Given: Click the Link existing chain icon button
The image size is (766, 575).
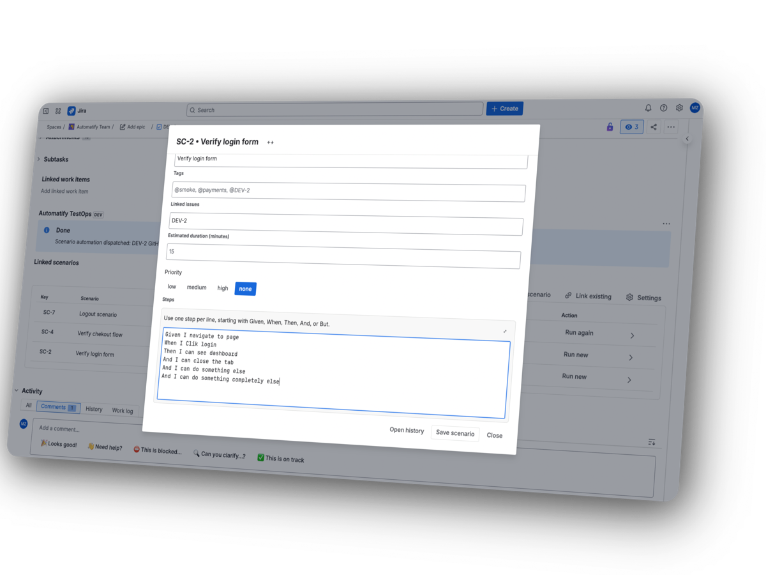Looking at the screenshot, I should (588, 296).
